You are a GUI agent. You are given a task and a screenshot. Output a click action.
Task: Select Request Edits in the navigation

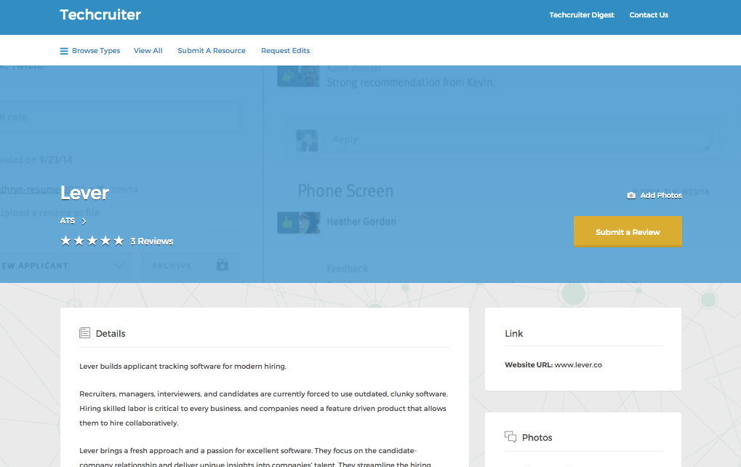click(x=285, y=51)
